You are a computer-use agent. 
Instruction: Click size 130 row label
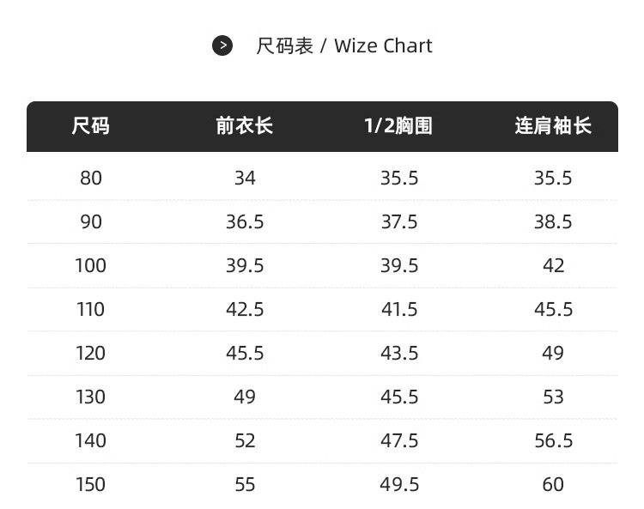(x=90, y=397)
